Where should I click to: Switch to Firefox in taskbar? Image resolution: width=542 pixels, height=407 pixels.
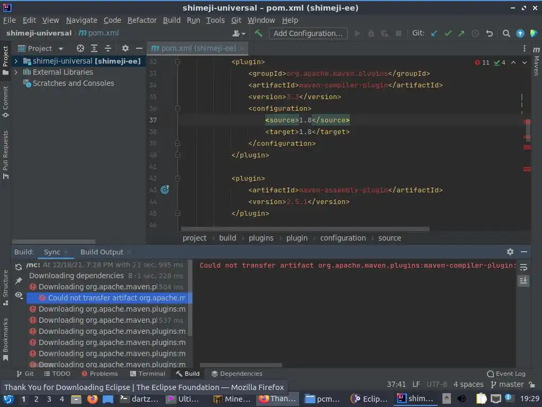[278, 399]
